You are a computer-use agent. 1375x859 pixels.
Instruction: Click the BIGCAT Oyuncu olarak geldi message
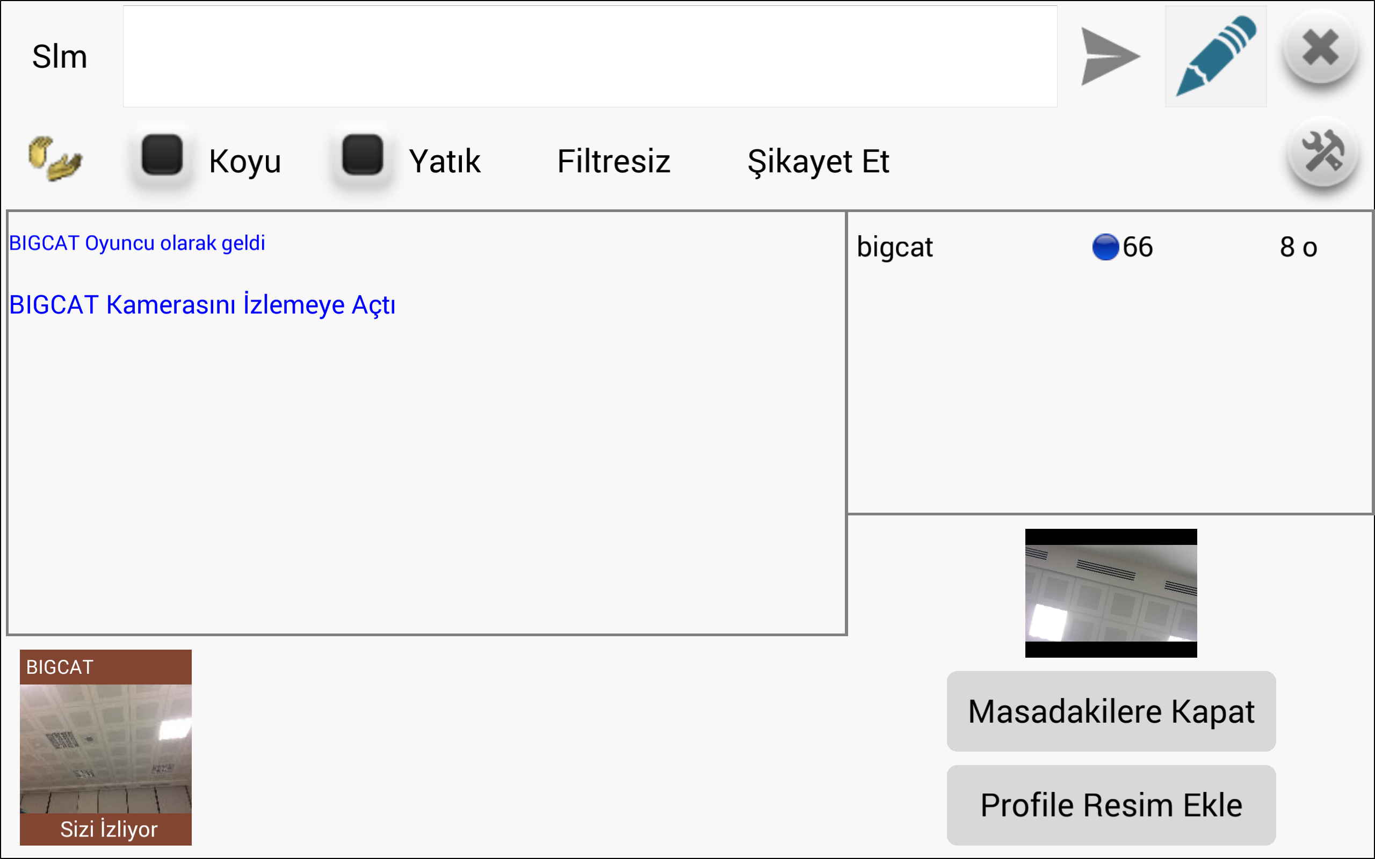[x=137, y=243]
